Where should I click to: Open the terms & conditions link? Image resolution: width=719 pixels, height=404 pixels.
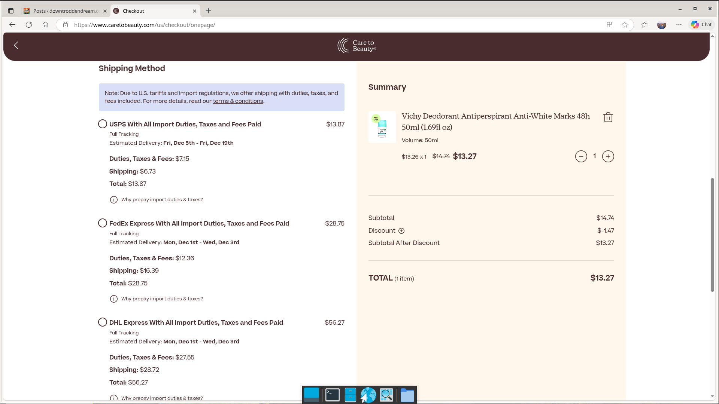238,101
